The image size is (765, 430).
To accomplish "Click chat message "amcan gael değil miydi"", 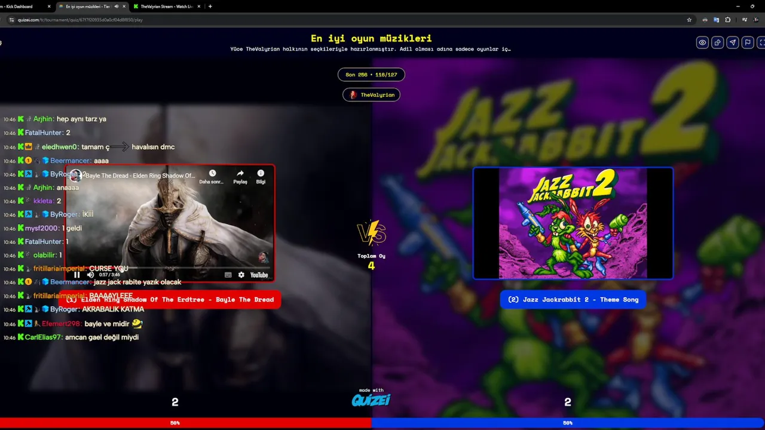I will [x=102, y=337].
